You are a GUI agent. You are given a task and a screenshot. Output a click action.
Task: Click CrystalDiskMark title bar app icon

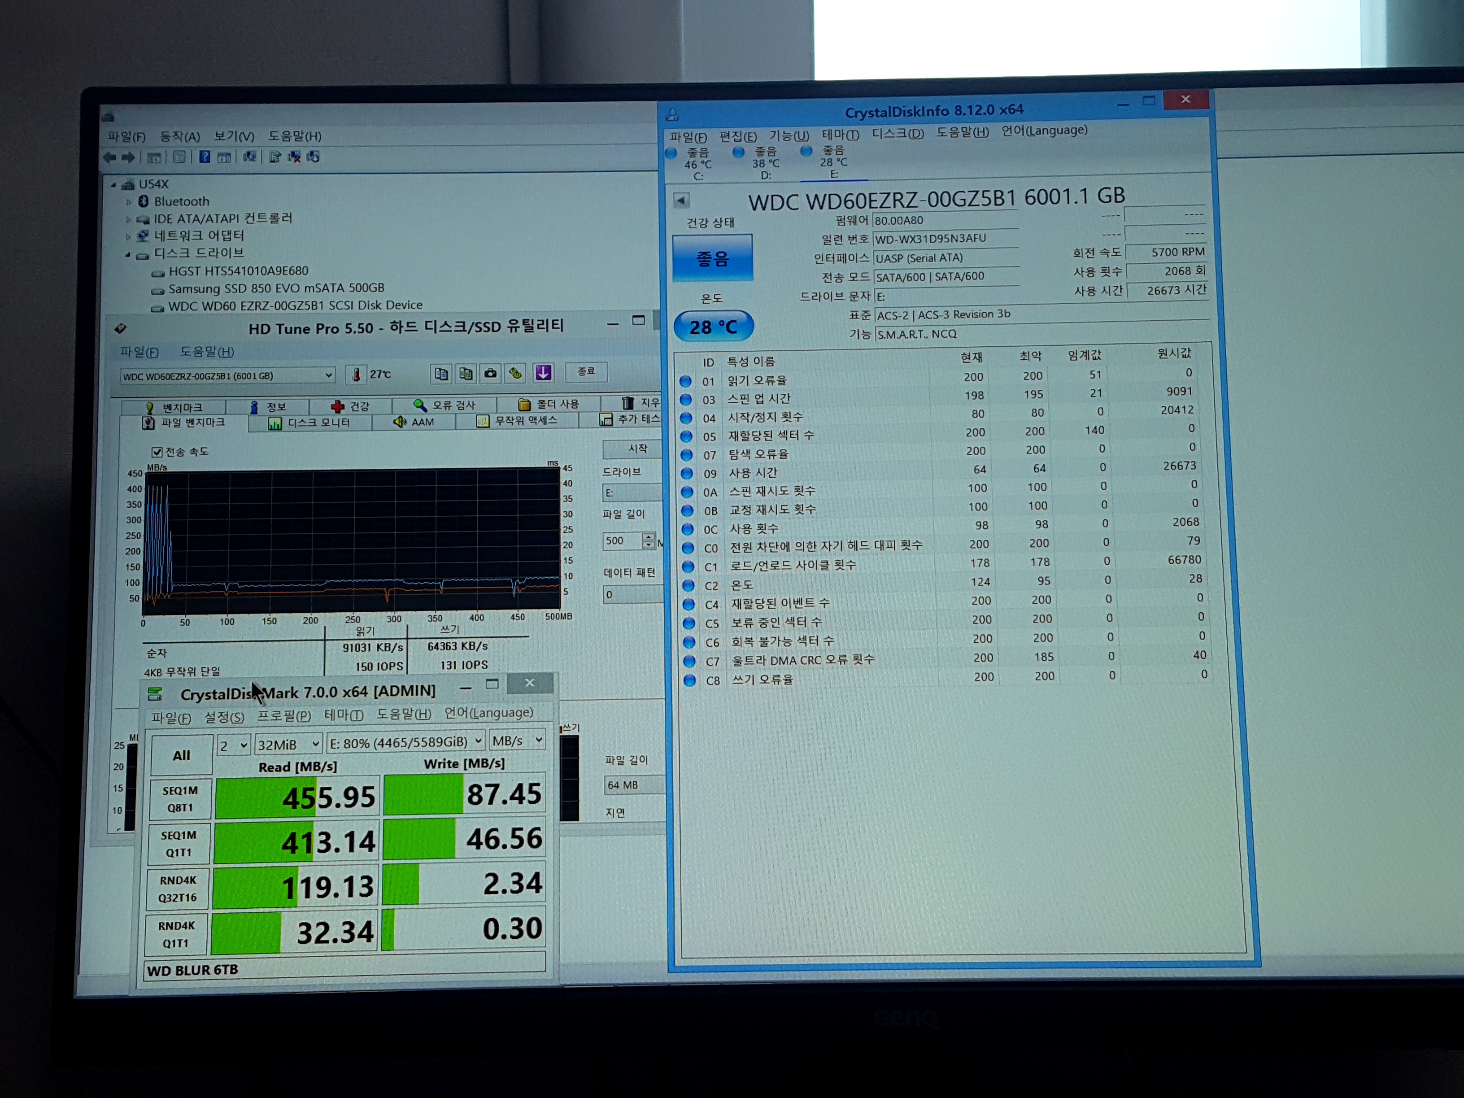(x=155, y=693)
